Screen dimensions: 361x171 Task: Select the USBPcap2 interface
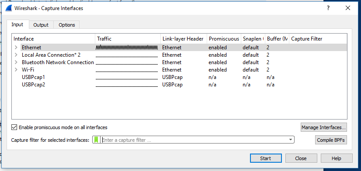(33, 84)
